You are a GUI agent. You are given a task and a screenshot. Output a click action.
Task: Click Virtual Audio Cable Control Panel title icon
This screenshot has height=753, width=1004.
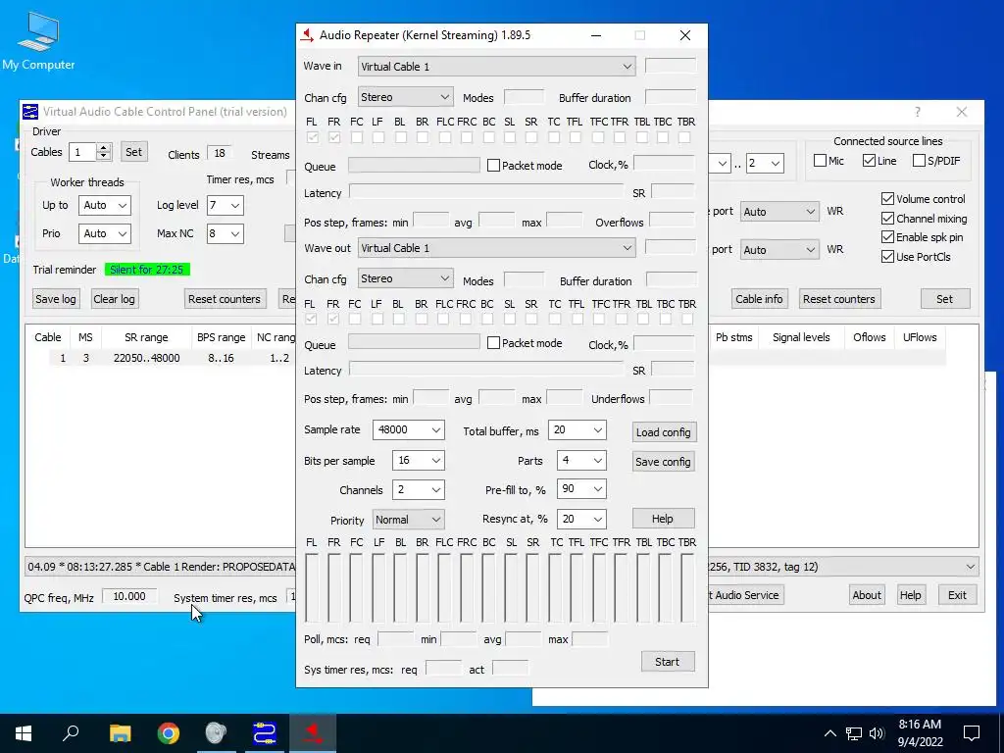(x=30, y=112)
